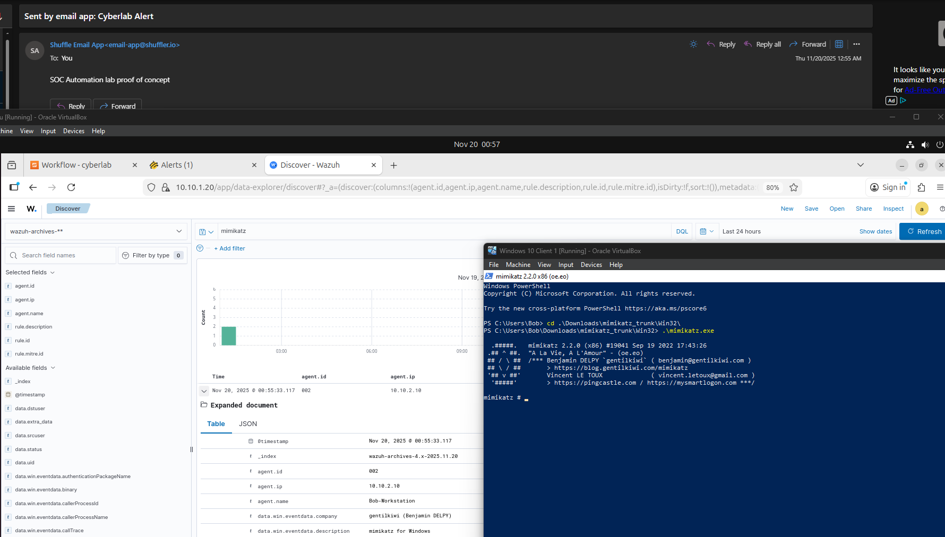
Task: Open the wazuh-archives index pattern dropdown
Action: [96, 231]
